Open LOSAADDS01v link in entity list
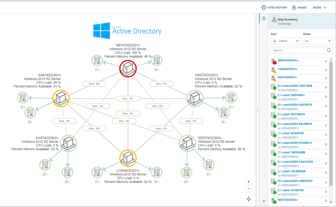This screenshot has height=207, width=336. 287,69
